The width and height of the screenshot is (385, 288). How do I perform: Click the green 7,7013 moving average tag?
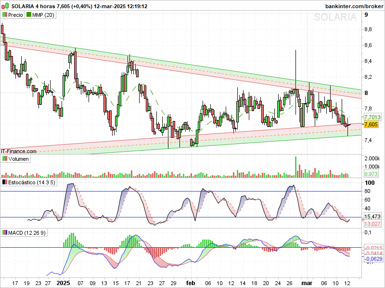[x=372, y=117]
